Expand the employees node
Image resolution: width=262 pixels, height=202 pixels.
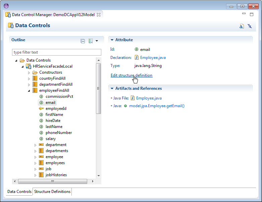pos(35,163)
